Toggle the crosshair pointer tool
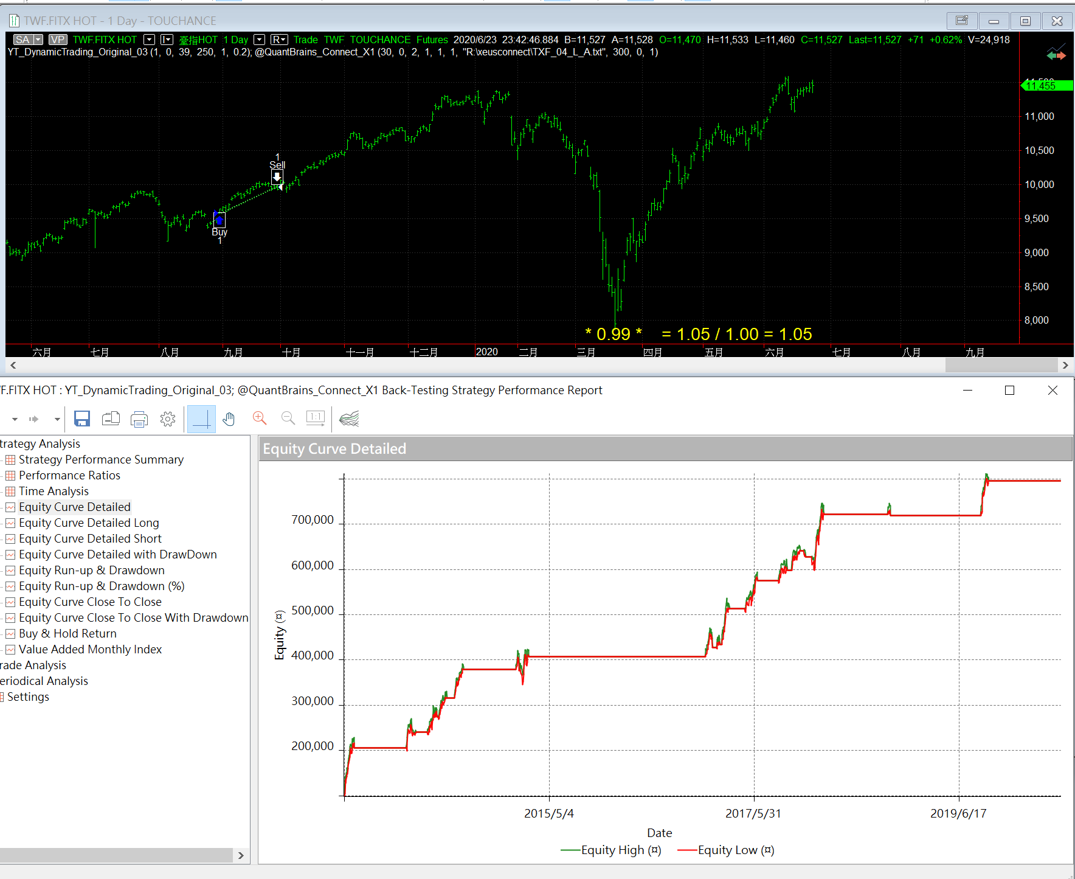1075x879 pixels. click(x=201, y=419)
